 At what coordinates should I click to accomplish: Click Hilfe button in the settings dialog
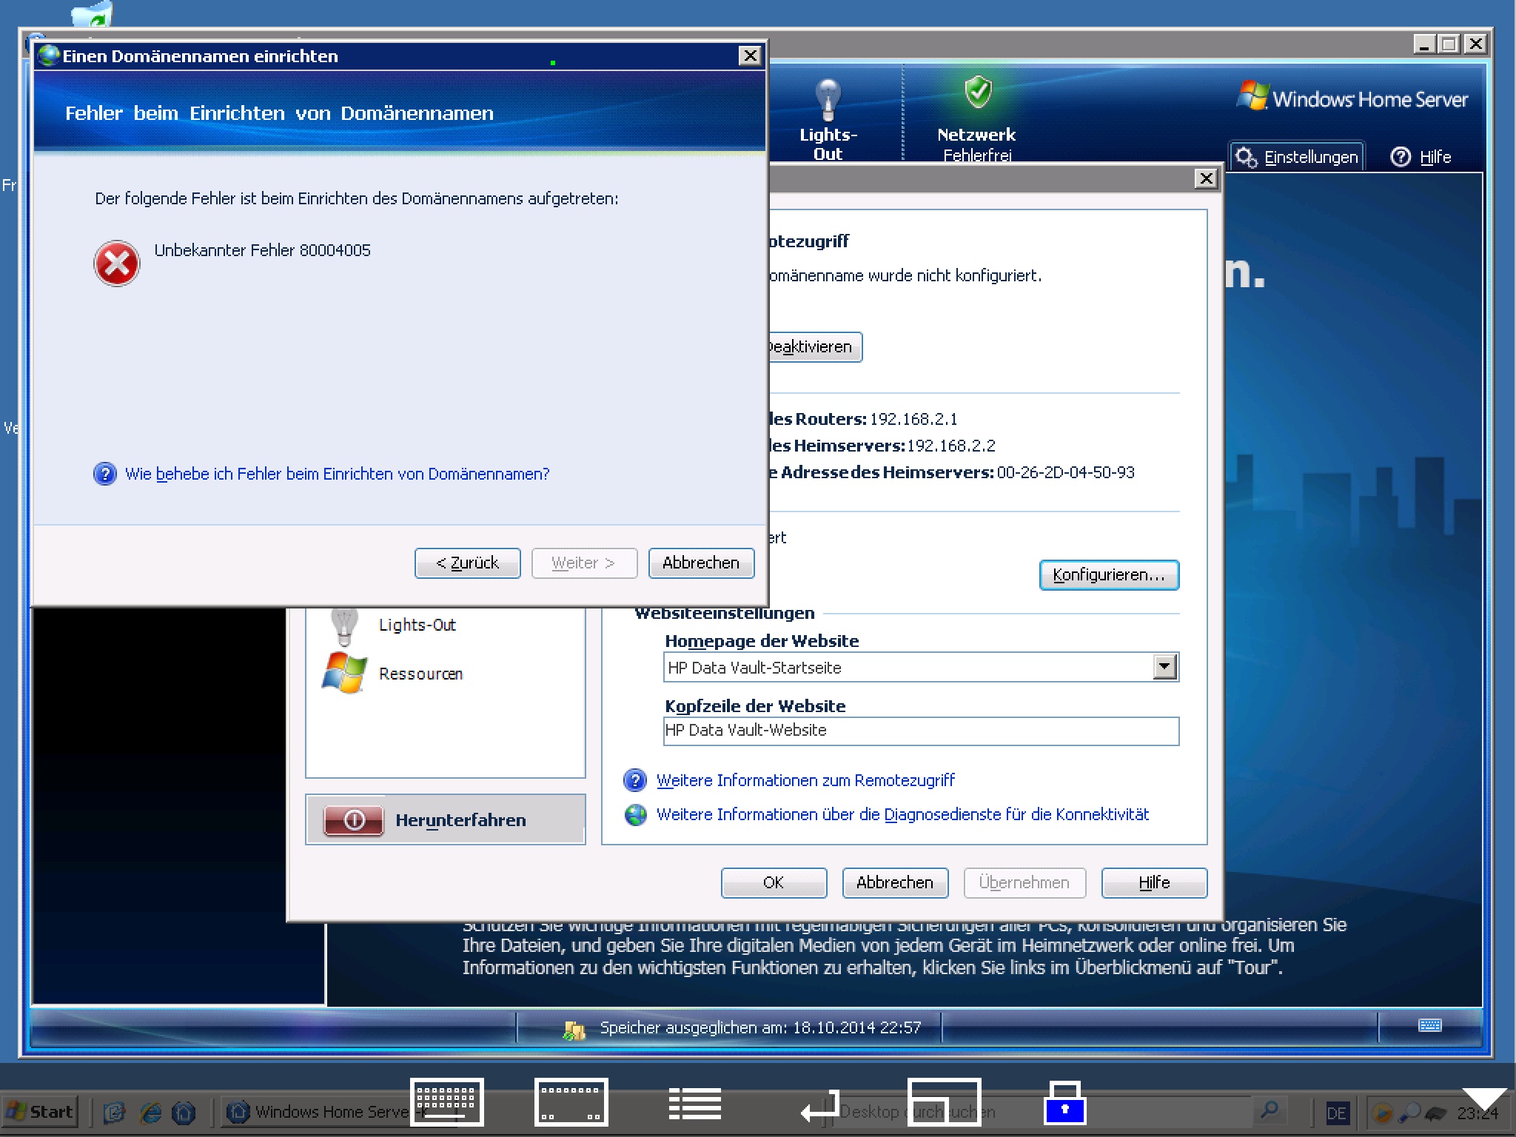tap(1154, 882)
